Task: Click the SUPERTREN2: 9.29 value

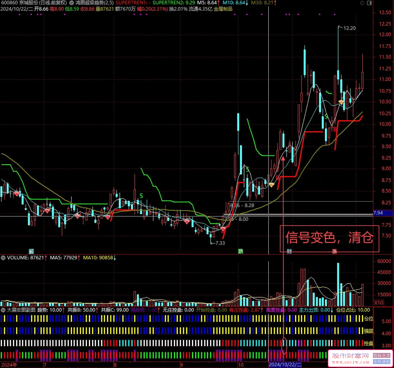Action: coord(174,3)
